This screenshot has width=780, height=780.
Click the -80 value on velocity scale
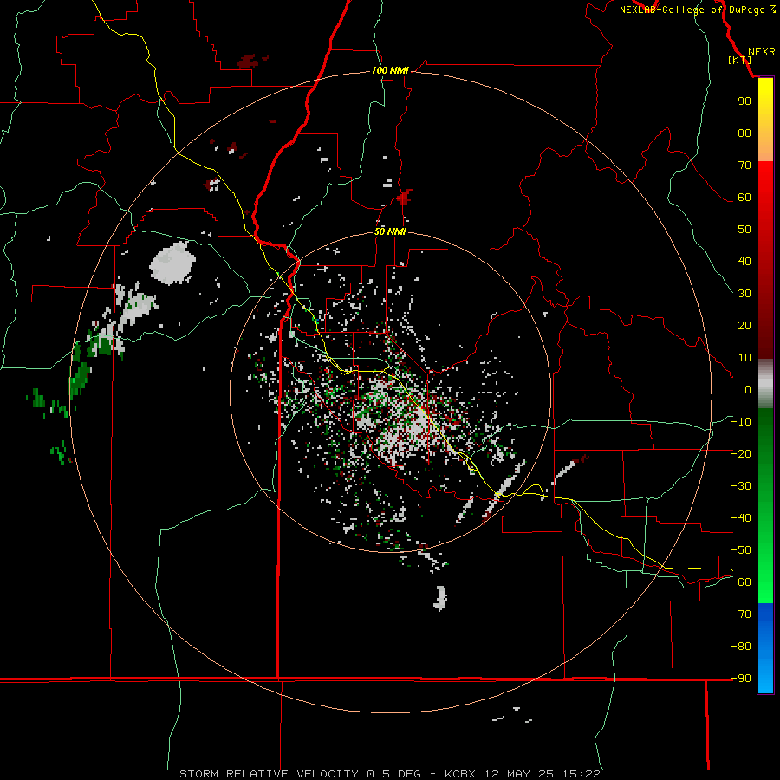coord(741,647)
